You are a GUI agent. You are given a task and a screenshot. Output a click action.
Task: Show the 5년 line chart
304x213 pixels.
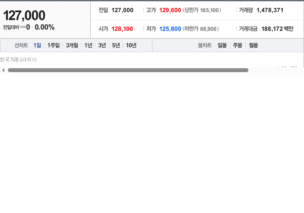[116, 45]
